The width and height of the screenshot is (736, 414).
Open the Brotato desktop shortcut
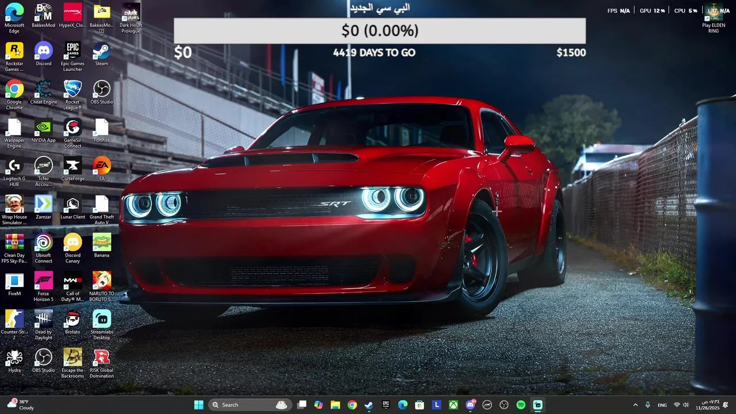coord(72,322)
